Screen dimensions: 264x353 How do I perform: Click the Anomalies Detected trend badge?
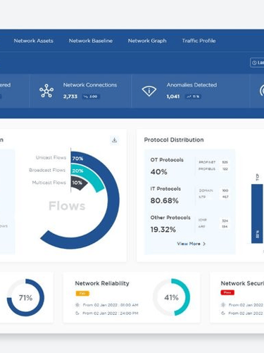pyautogui.click(x=194, y=97)
